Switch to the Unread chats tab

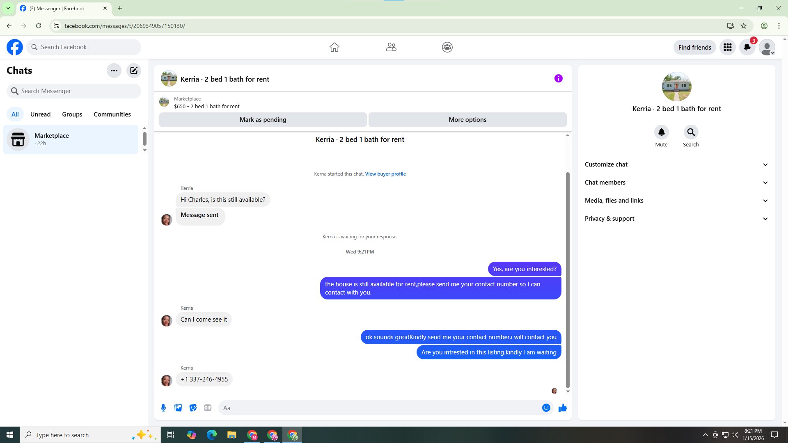(40, 114)
